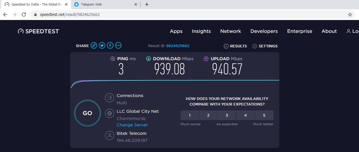Select the Speedtest by Ookla tab

(x=36, y=4)
